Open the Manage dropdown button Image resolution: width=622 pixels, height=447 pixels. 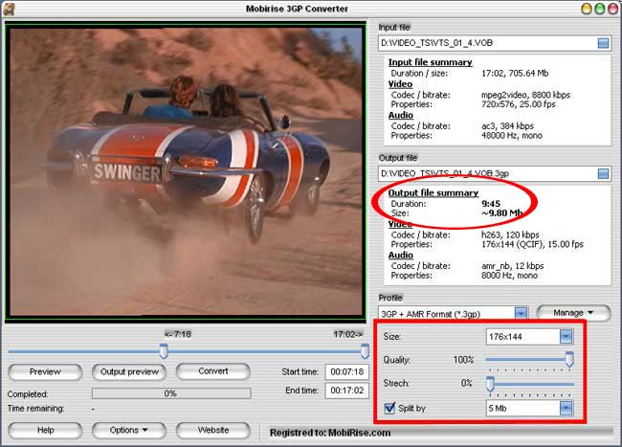(573, 313)
